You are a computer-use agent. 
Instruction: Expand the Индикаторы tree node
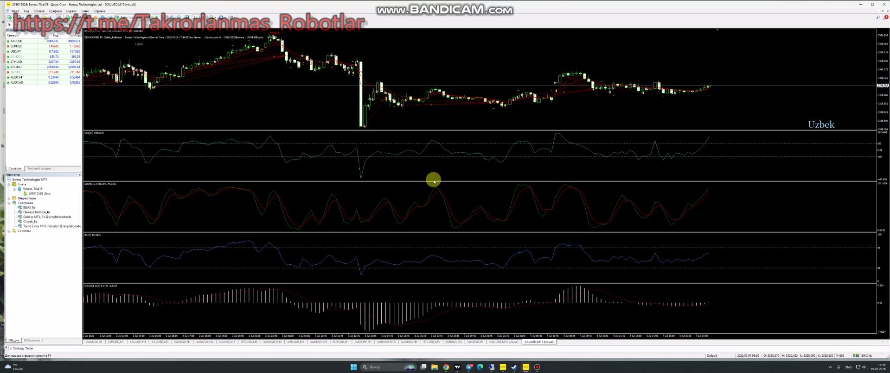click(x=9, y=198)
